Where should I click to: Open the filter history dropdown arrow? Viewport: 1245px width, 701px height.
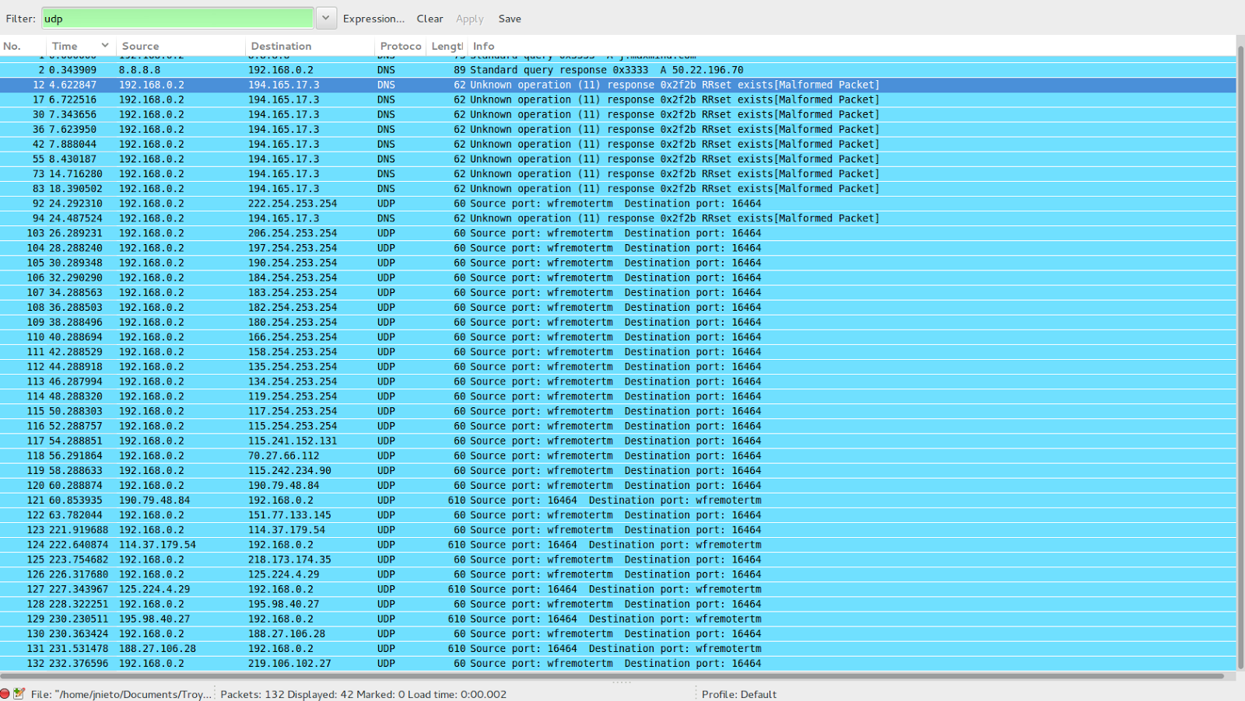click(324, 18)
